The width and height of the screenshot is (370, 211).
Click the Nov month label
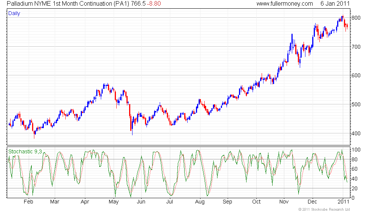284,202
